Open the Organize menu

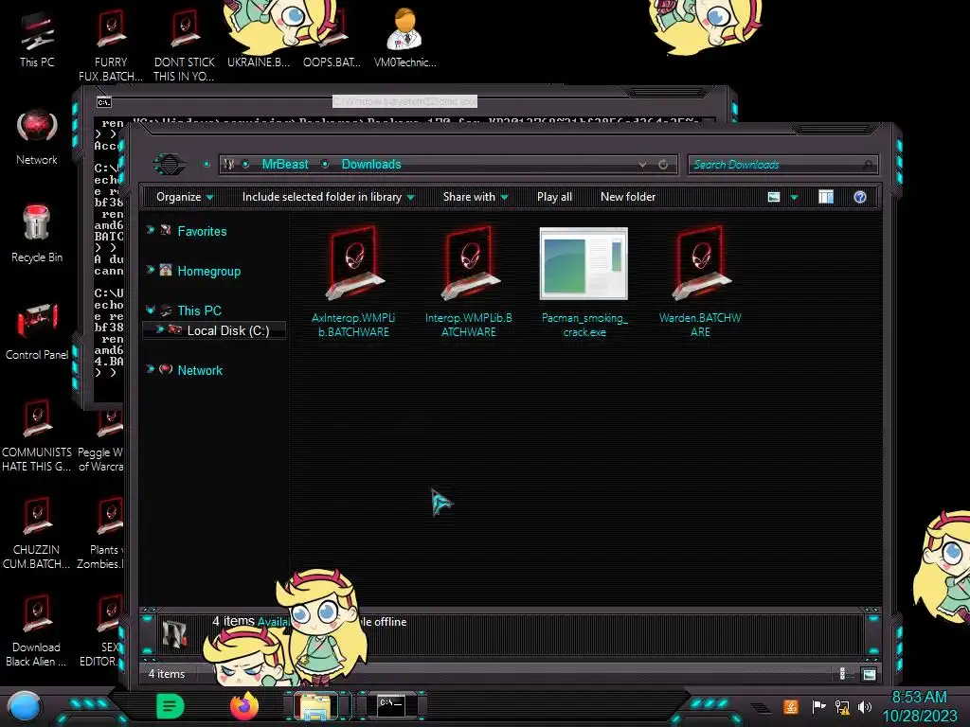[x=185, y=197]
